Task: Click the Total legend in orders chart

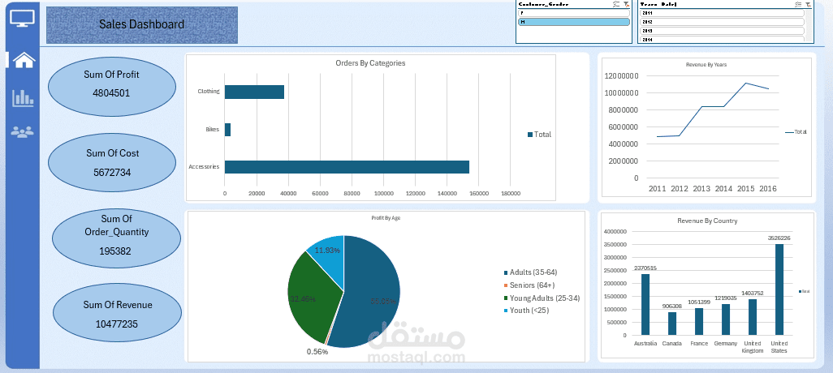Action: coord(539,135)
